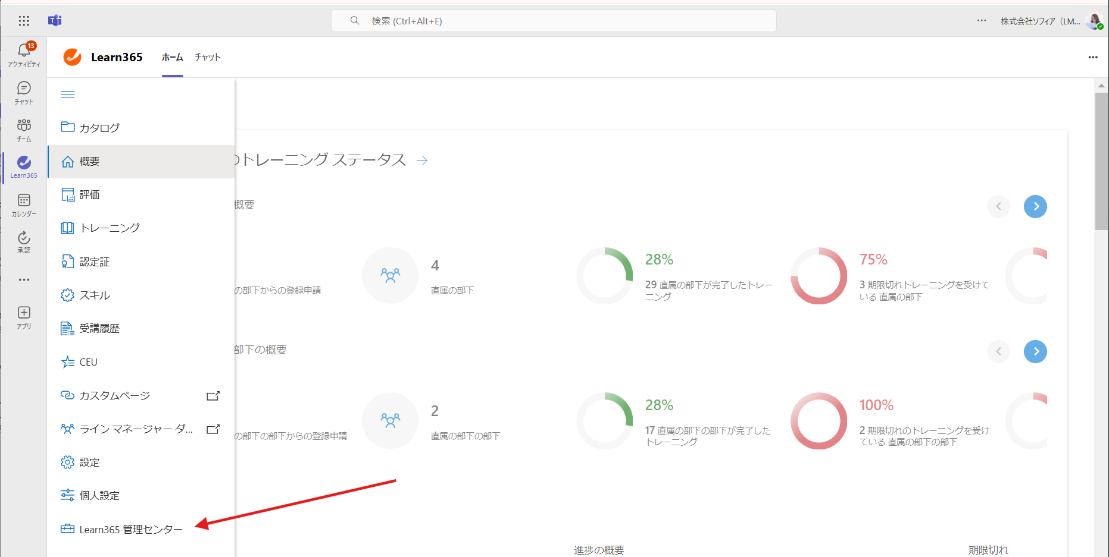This screenshot has width=1109, height=557.
Task: Click the 進捗の概要 heading
Action: [x=599, y=550]
